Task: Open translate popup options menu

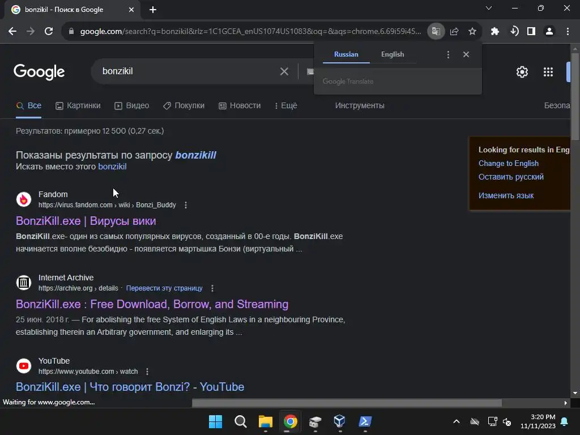Action: [x=448, y=55]
